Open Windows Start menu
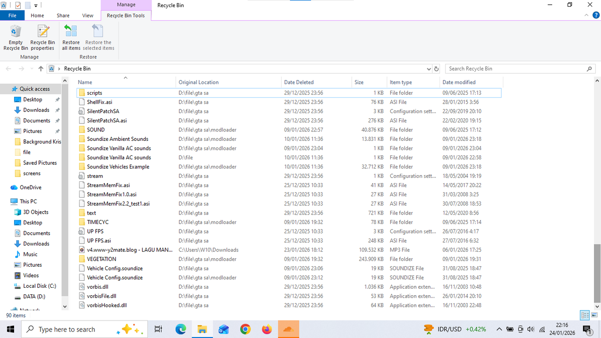 10,329
